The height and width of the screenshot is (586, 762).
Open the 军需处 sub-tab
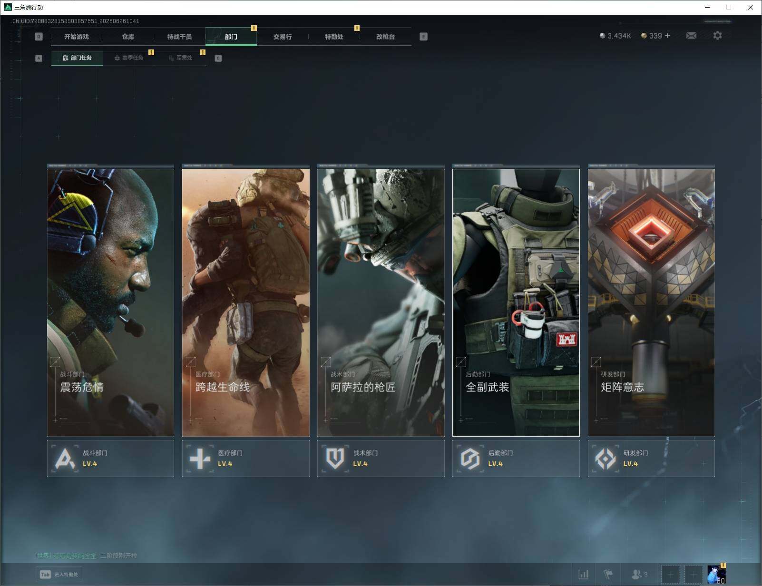click(x=180, y=58)
